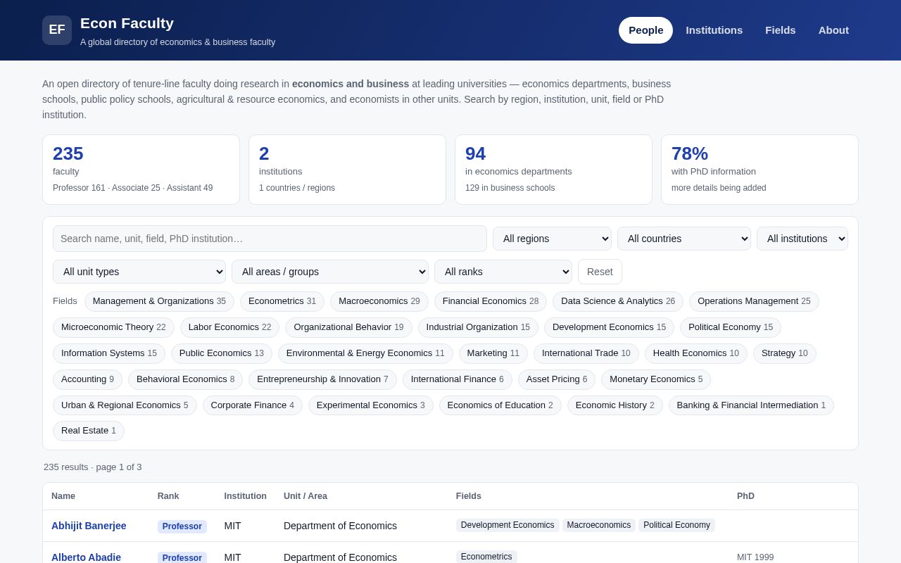Screen dimensions: 901x563
Task: Click the Development Economics tag in Banerjee's row
Action: [x=508, y=525]
